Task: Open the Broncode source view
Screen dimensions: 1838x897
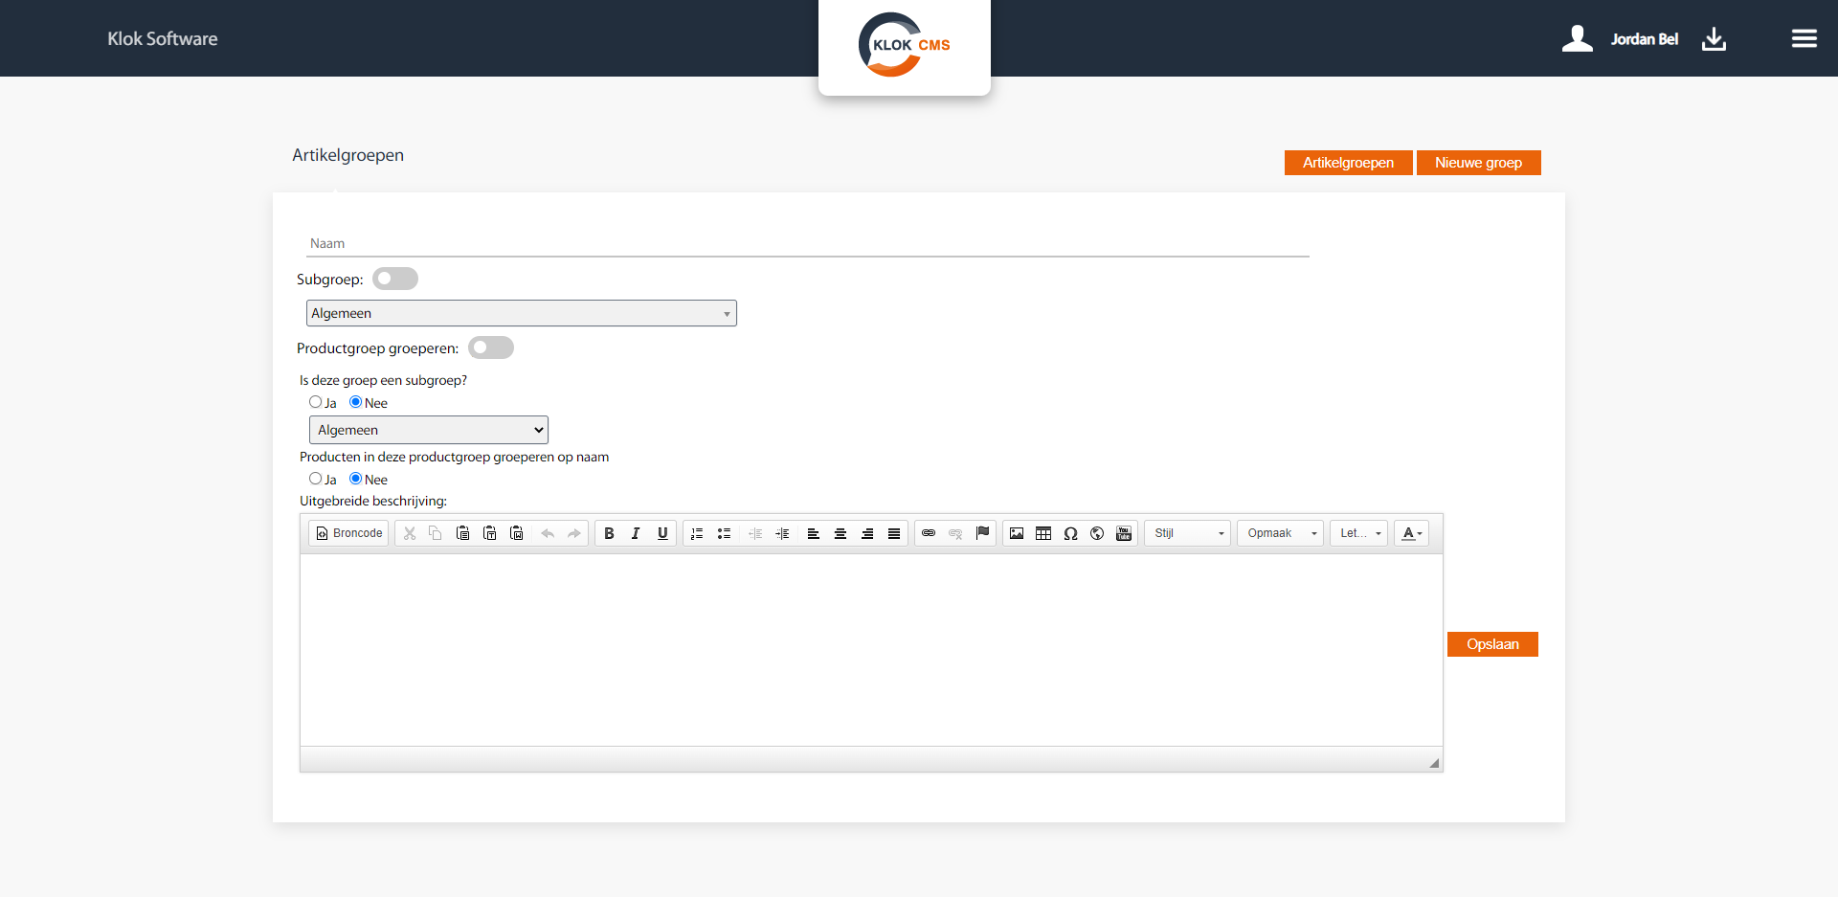Action: (x=348, y=533)
